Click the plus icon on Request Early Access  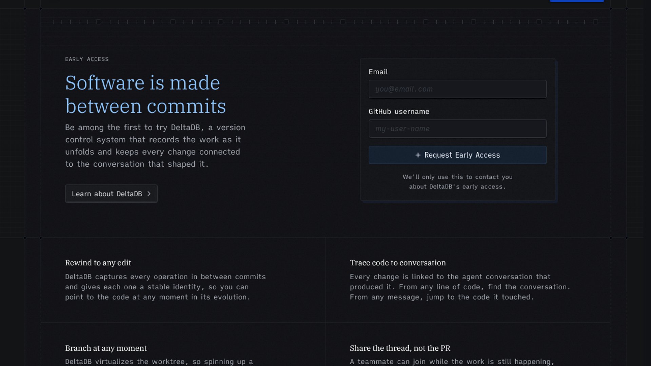(x=418, y=155)
